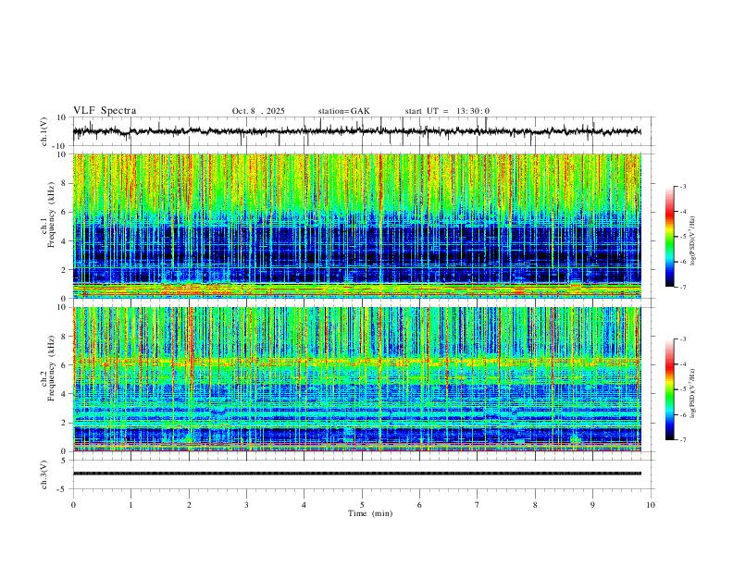Click the date "Oct. 8 , 2025"
Screen dimensions: 733x566
pyautogui.click(x=258, y=111)
